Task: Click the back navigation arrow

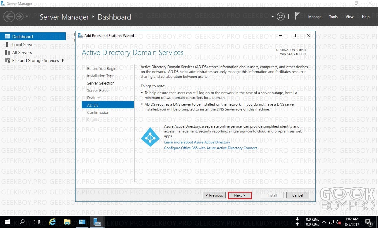Action: pos(9,16)
